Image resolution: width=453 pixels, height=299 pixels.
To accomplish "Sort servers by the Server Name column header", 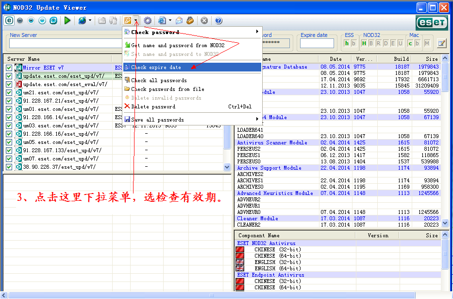I will [57, 59].
